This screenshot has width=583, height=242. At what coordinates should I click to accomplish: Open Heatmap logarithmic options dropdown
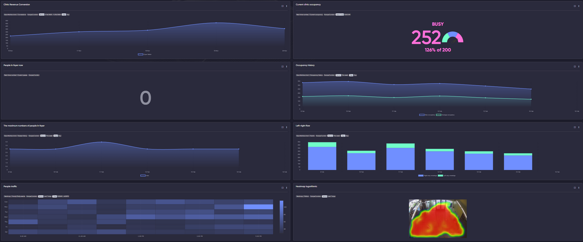[x=579, y=188]
